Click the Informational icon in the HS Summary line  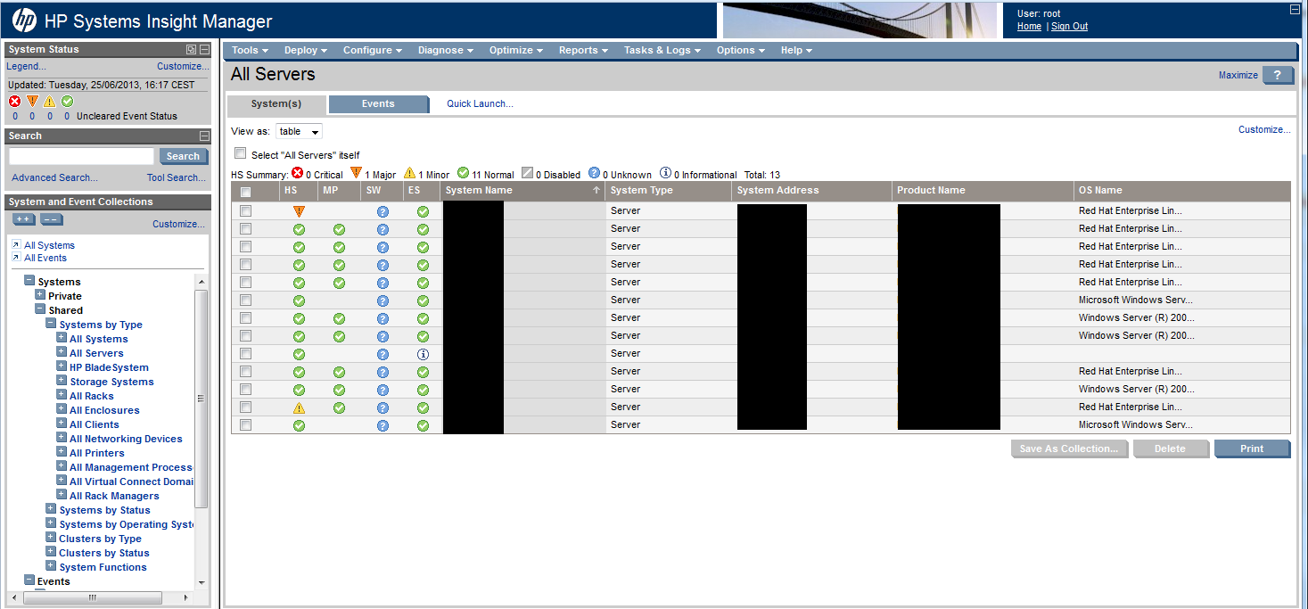tap(665, 173)
